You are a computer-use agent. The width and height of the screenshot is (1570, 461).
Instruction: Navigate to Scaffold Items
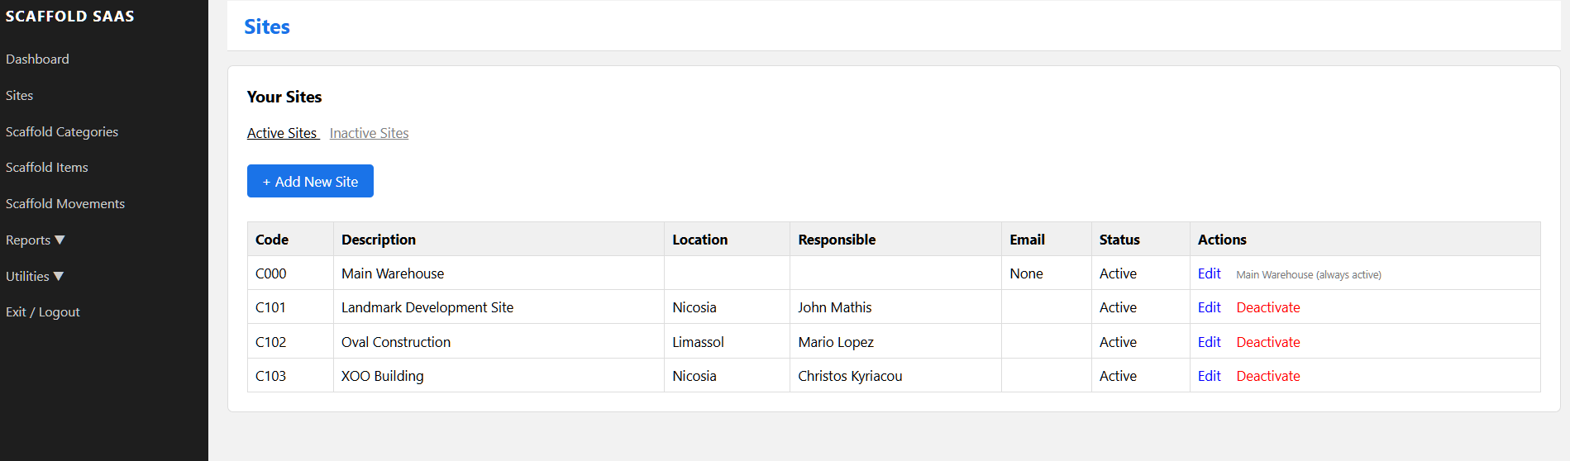[47, 167]
